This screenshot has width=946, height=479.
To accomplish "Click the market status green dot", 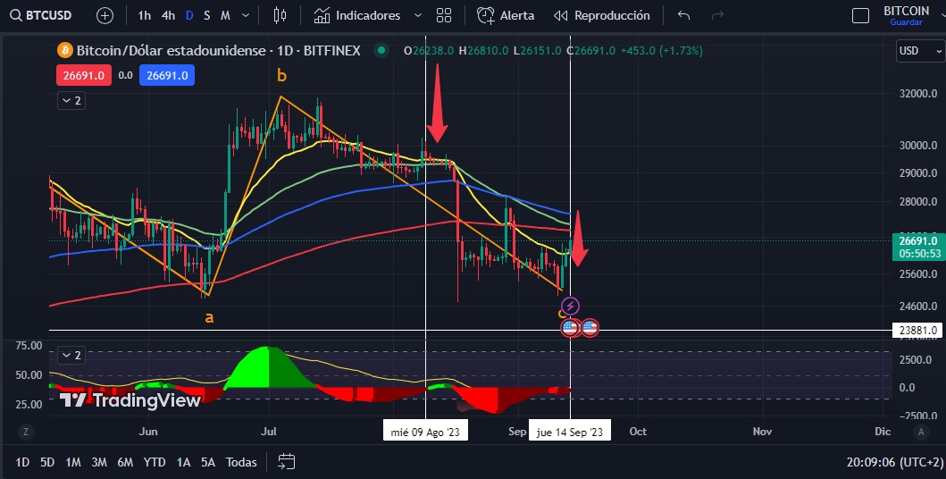I will [381, 51].
